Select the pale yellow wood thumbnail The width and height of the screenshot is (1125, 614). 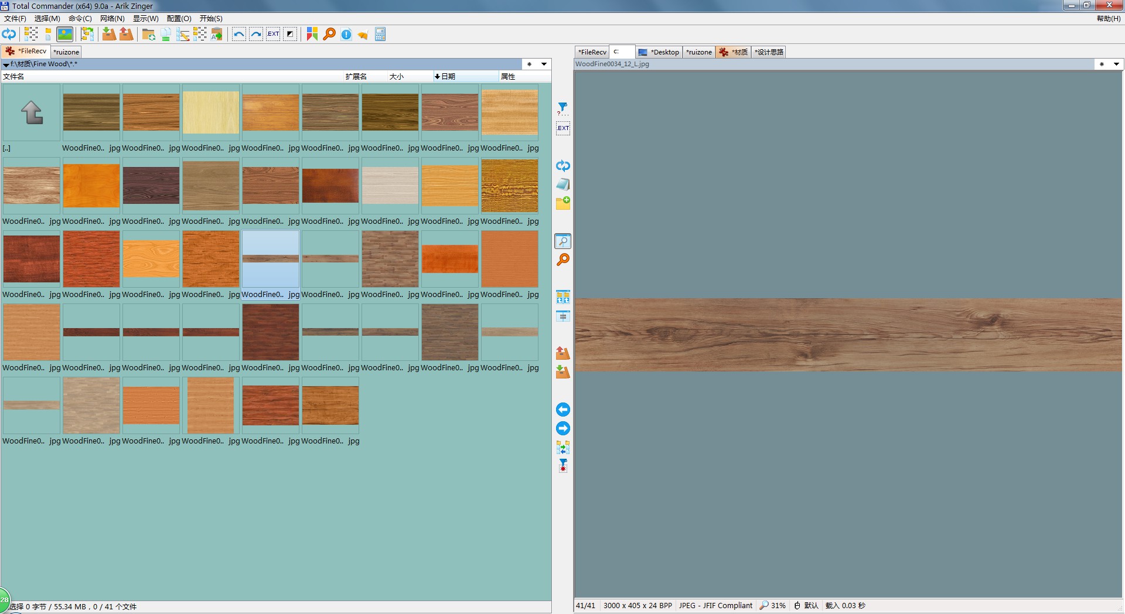(211, 112)
